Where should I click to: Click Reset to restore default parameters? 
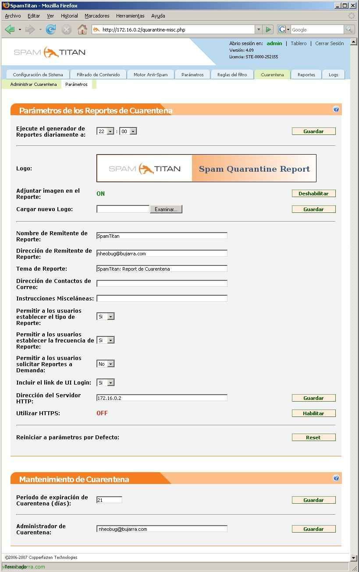[314, 438]
